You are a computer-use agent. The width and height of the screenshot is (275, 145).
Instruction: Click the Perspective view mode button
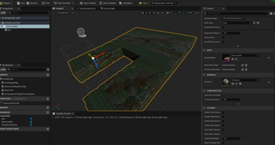pos(63,13)
